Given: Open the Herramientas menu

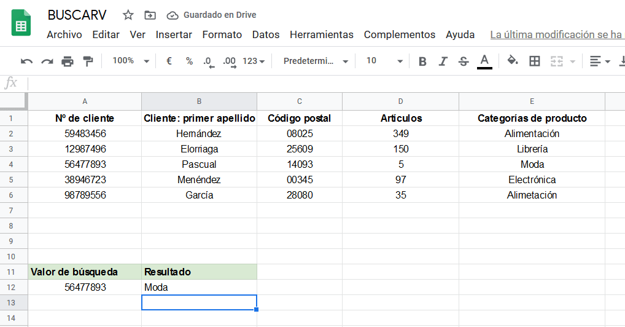Looking at the screenshot, I should click(321, 34).
